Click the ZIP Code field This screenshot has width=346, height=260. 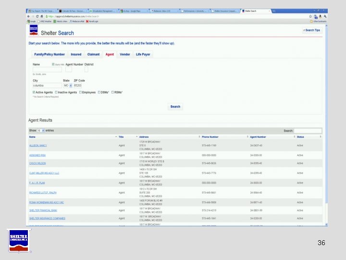78,85
